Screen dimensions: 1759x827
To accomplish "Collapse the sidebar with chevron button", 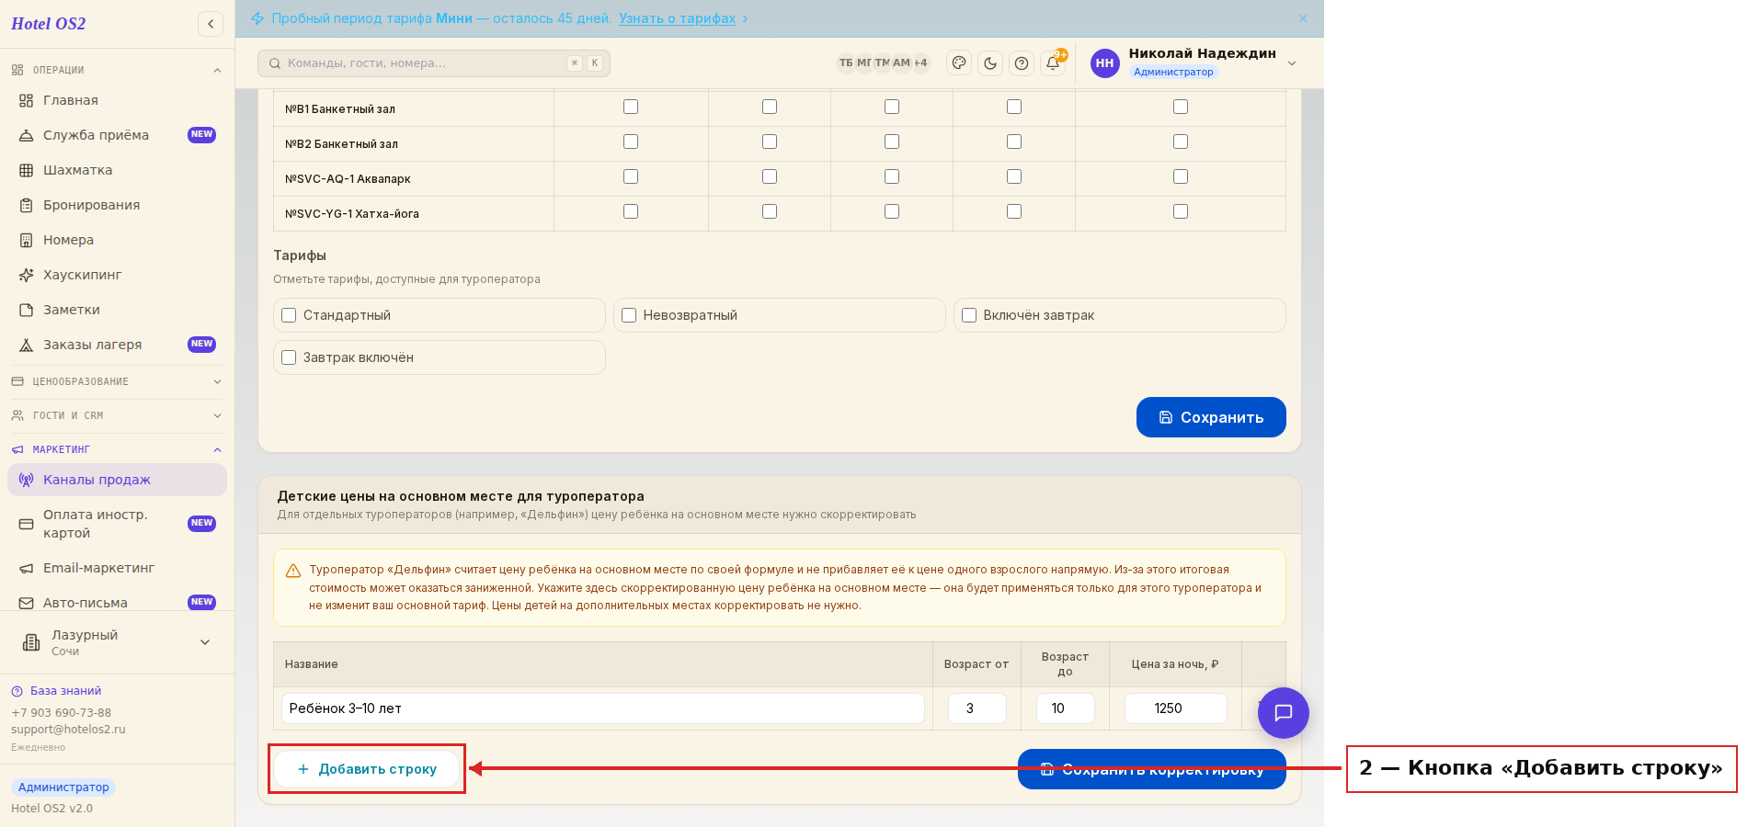I will (211, 24).
